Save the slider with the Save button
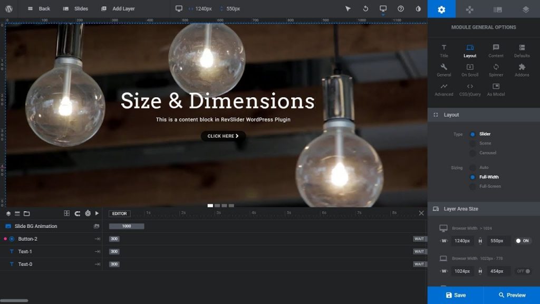 tap(456, 295)
